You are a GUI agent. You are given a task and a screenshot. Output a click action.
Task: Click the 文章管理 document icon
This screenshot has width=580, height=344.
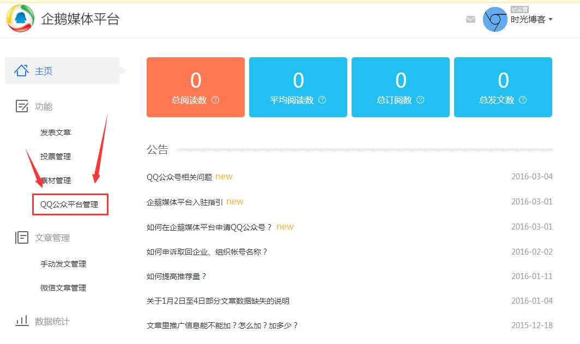(22, 238)
